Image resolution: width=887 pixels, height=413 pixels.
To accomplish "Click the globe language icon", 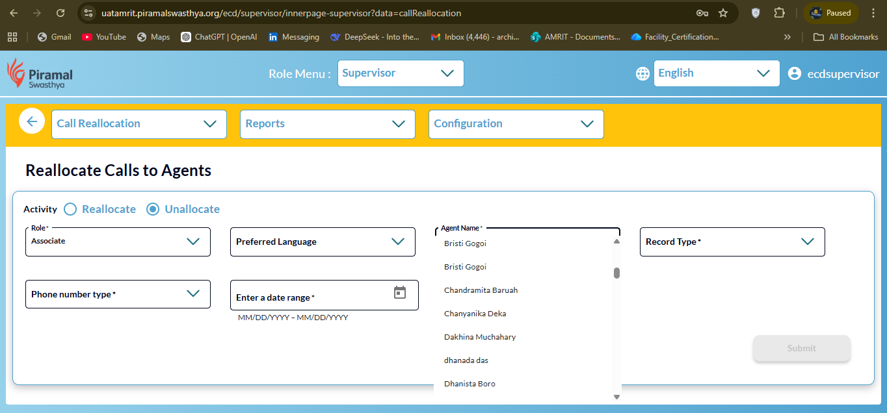I will pos(642,74).
